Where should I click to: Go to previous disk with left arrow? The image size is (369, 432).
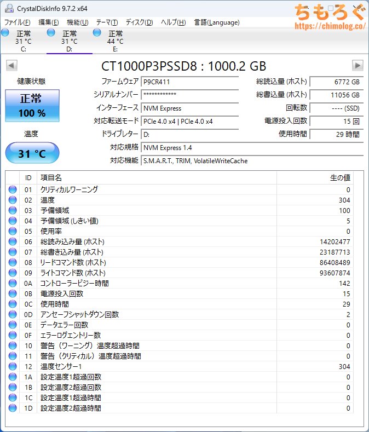(11, 66)
